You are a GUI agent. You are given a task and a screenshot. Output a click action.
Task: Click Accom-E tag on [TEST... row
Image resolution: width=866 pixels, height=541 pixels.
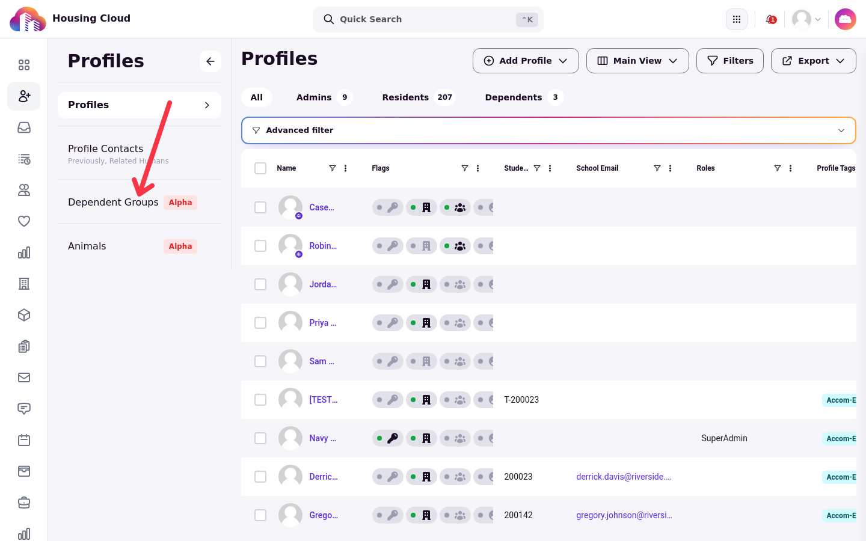click(x=840, y=400)
